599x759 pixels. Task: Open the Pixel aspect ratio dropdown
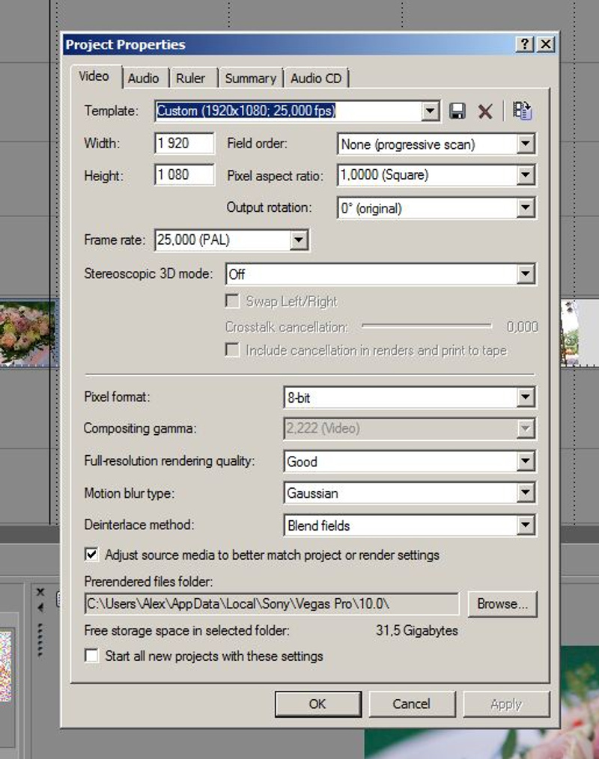click(x=526, y=176)
